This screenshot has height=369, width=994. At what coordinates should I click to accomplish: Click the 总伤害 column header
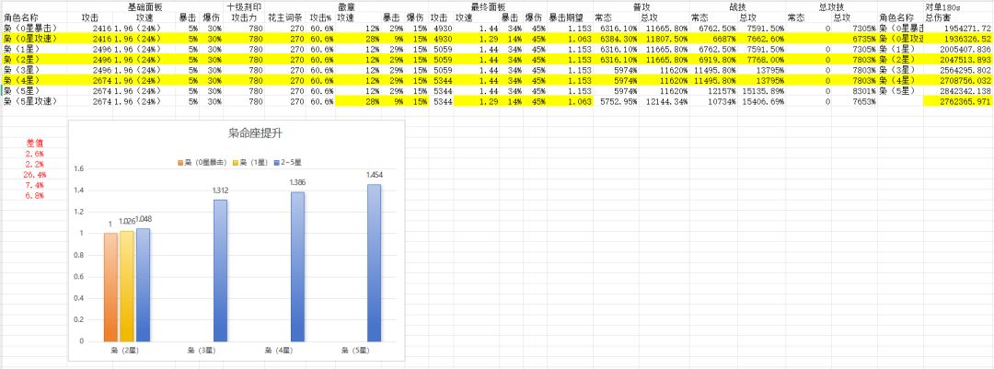tap(938, 17)
